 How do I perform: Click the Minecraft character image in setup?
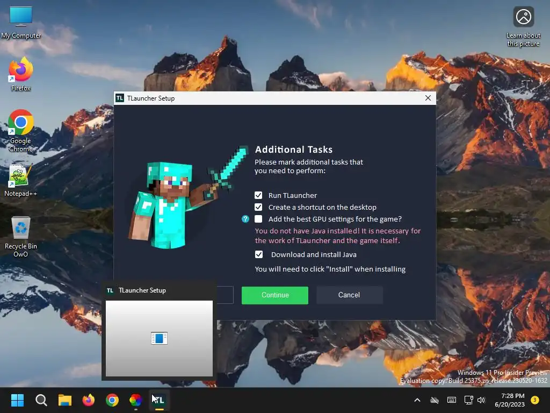pos(187,197)
